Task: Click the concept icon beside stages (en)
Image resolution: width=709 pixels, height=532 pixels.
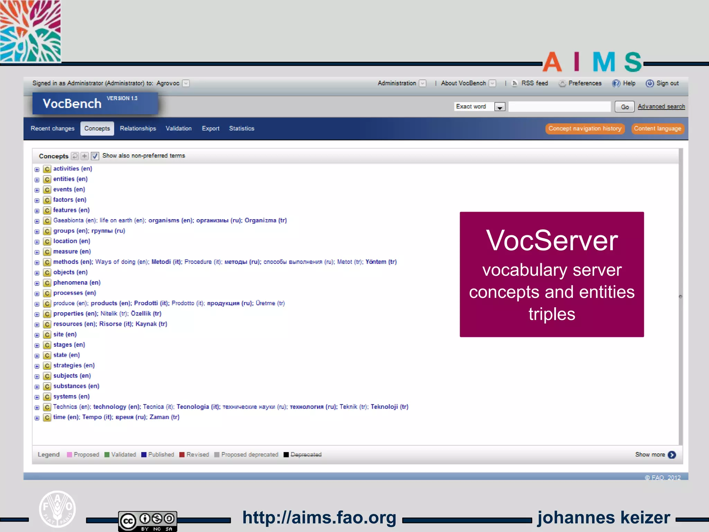Action: coord(47,345)
